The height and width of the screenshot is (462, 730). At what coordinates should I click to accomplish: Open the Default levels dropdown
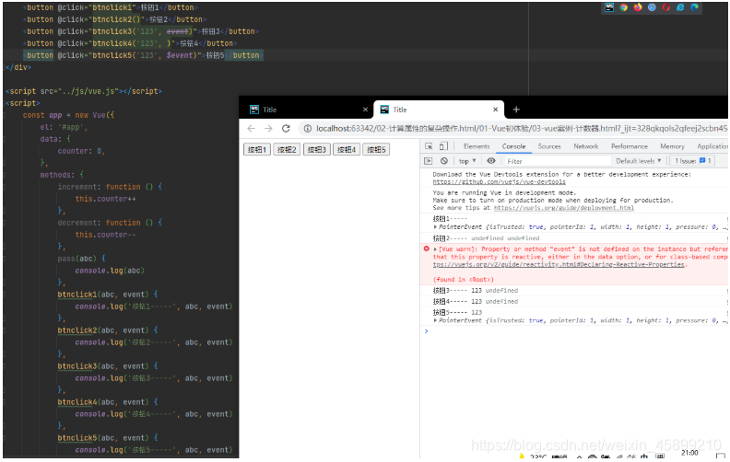(x=638, y=161)
